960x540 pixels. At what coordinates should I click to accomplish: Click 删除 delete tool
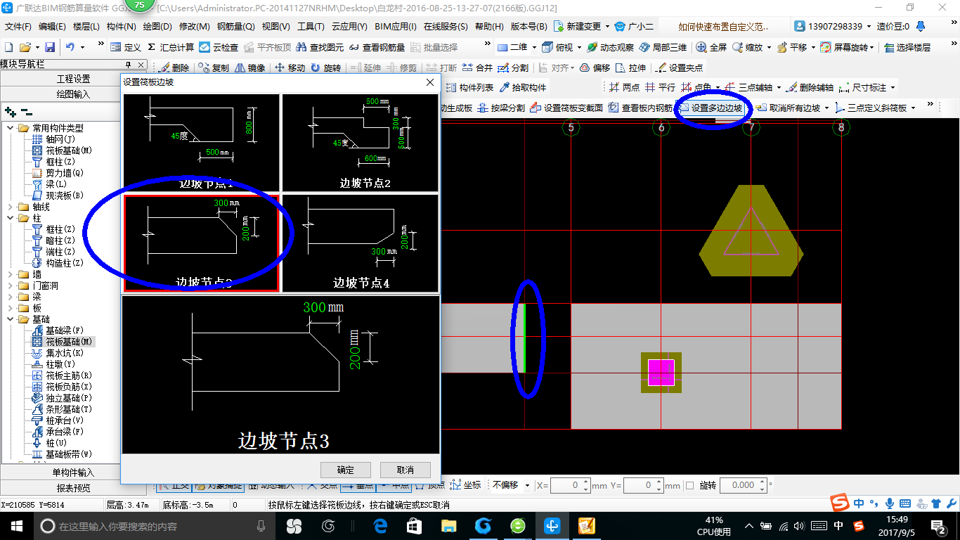pos(174,67)
